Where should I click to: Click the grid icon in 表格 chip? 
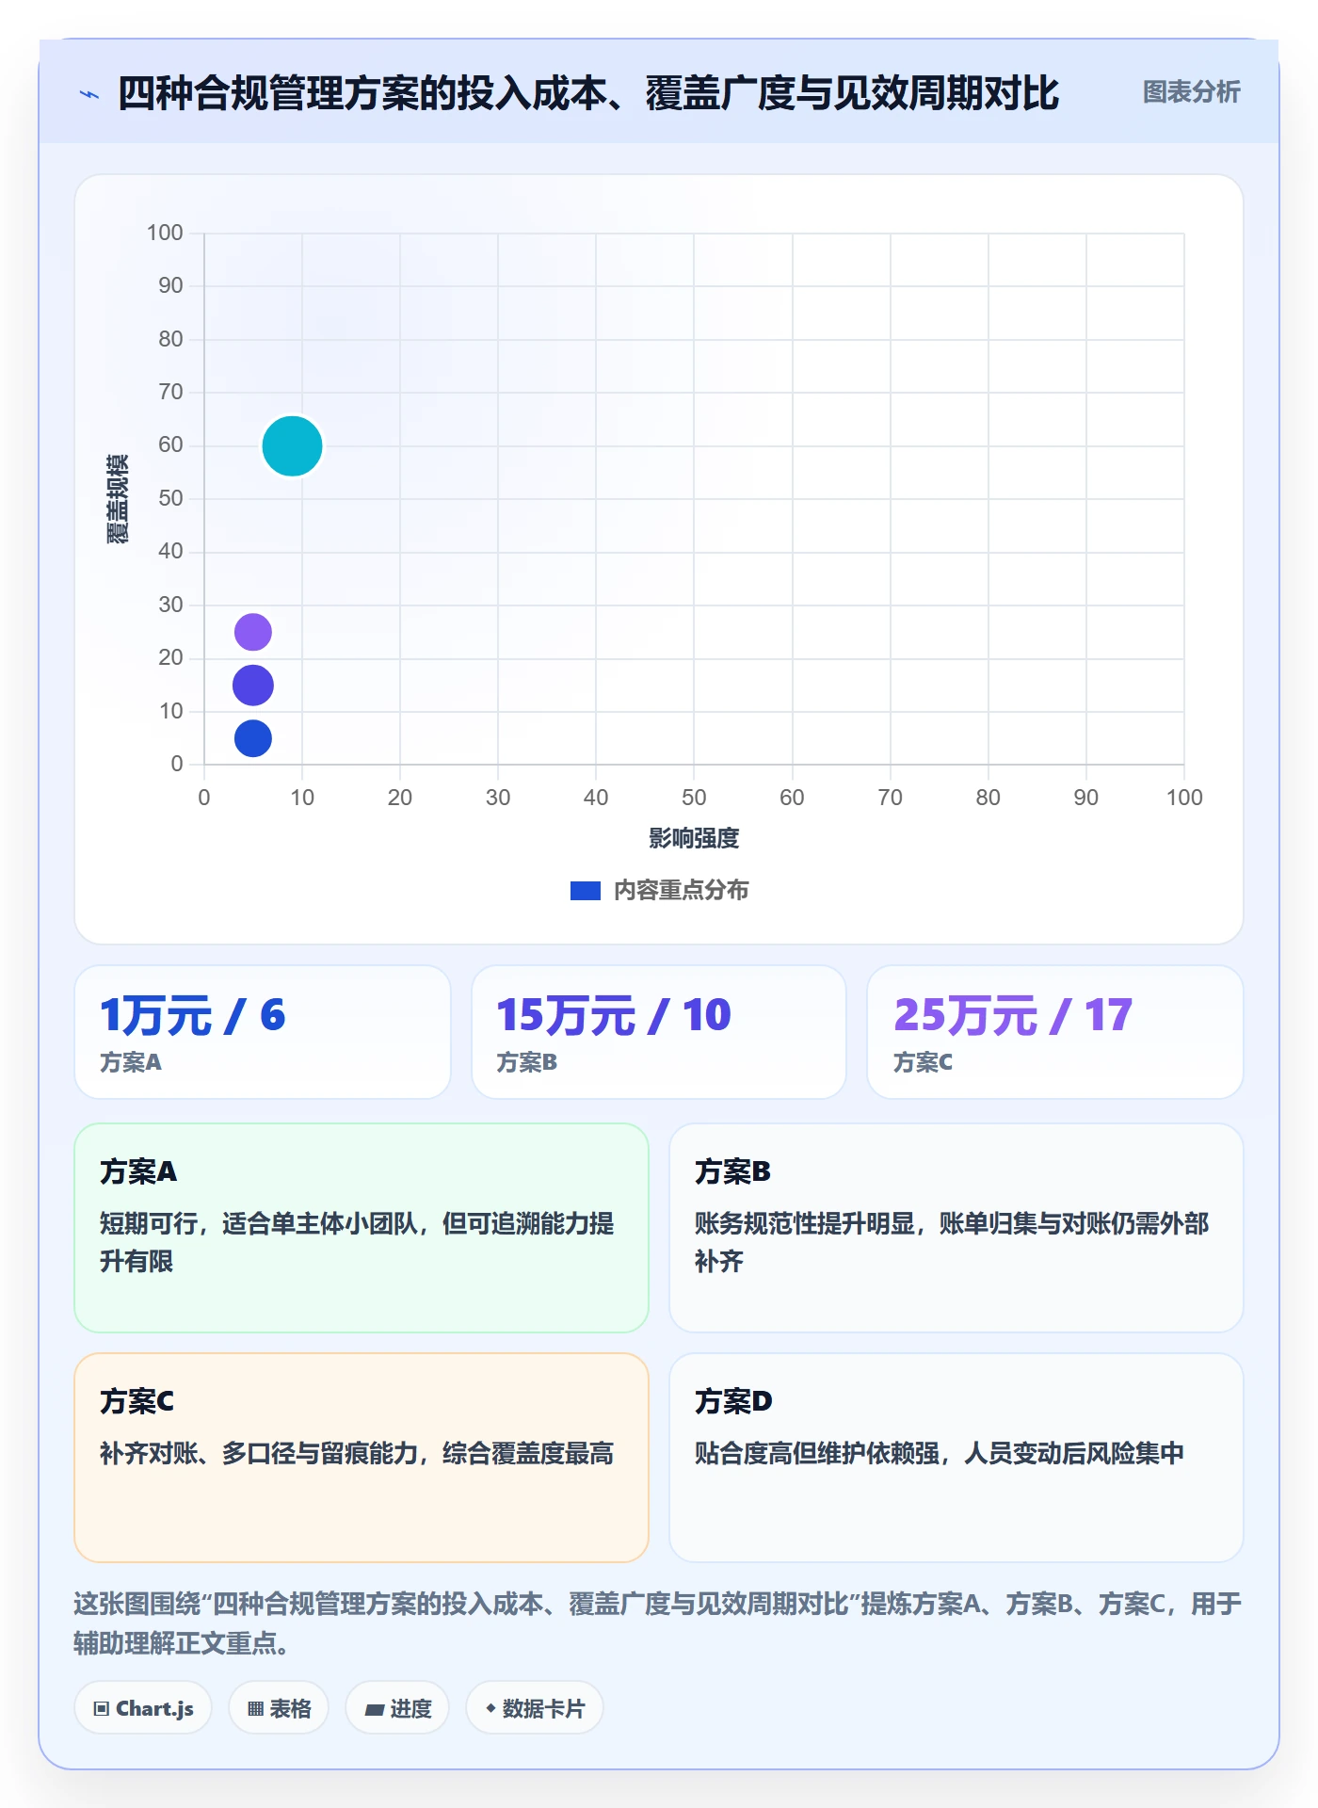pyautogui.click(x=255, y=1709)
